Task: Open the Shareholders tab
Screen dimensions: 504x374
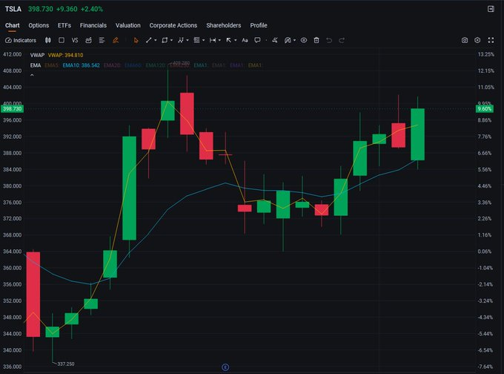Action: click(224, 25)
